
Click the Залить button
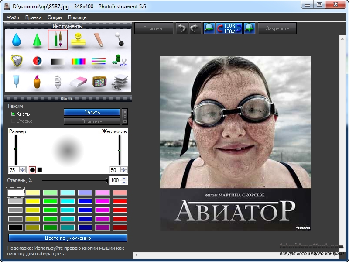point(92,112)
